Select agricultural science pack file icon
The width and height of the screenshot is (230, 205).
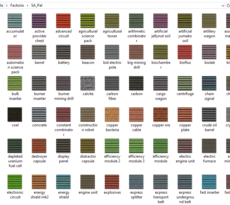[88, 21]
